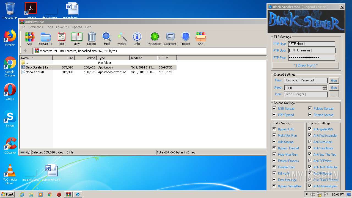This screenshot has width=352, height=198.
Task: Toggle the Shared Spread checkbox
Action: coord(310,115)
